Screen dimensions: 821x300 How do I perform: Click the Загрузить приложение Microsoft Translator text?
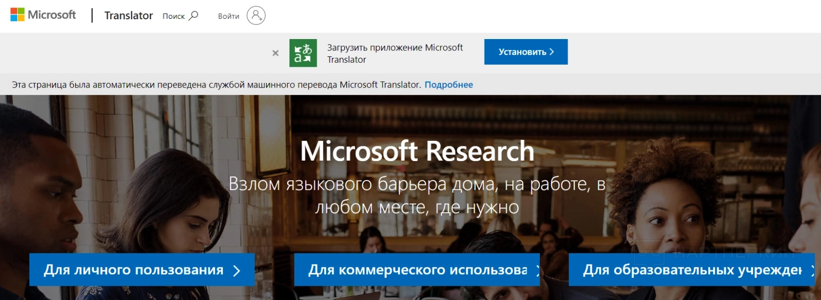[x=395, y=53]
